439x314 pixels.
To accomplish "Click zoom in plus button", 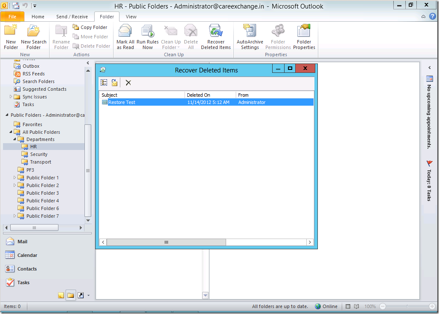I will pos(432,306).
